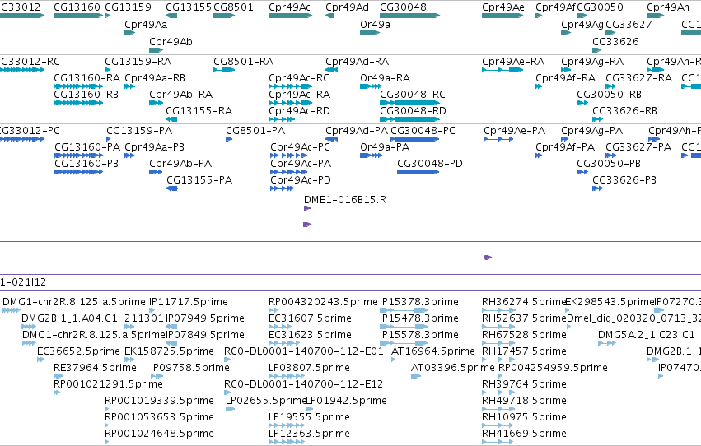Select the Or49a-PA protein label
Screen dimensions: 701x446
coord(385,146)
